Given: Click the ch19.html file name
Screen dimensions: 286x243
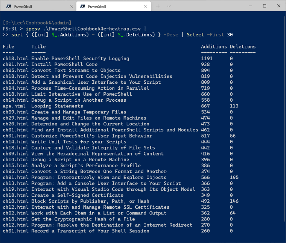Looking at the screenshot, I should 15,189.
